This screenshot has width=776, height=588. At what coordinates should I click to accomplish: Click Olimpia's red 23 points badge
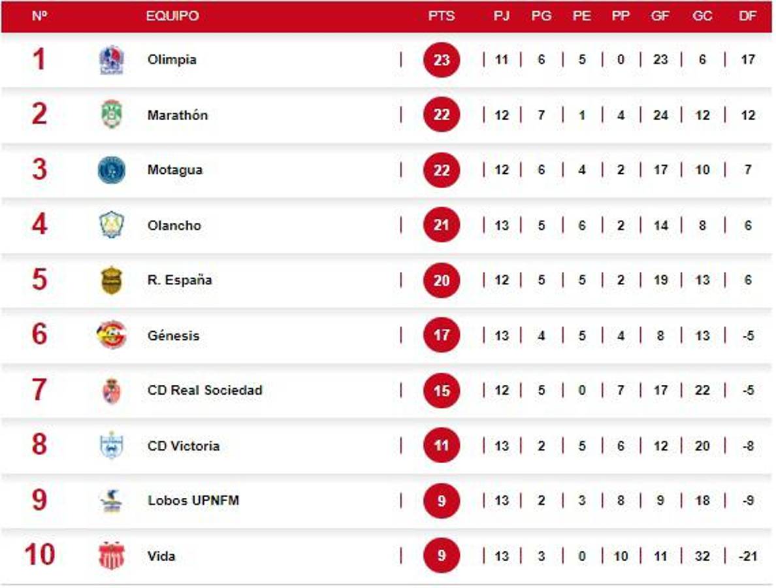coord(442,60)
